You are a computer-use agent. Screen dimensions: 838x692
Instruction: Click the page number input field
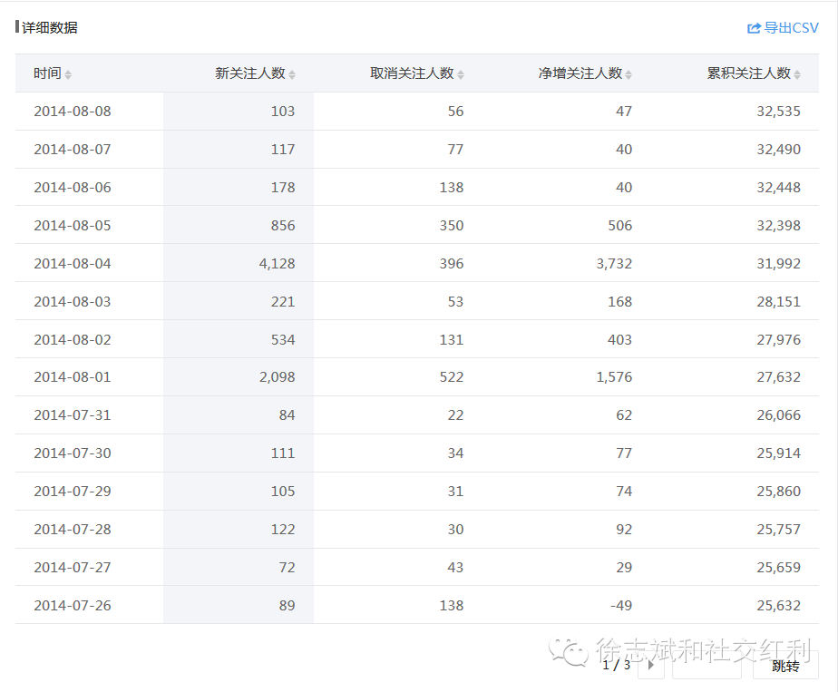tap(706, 666)
